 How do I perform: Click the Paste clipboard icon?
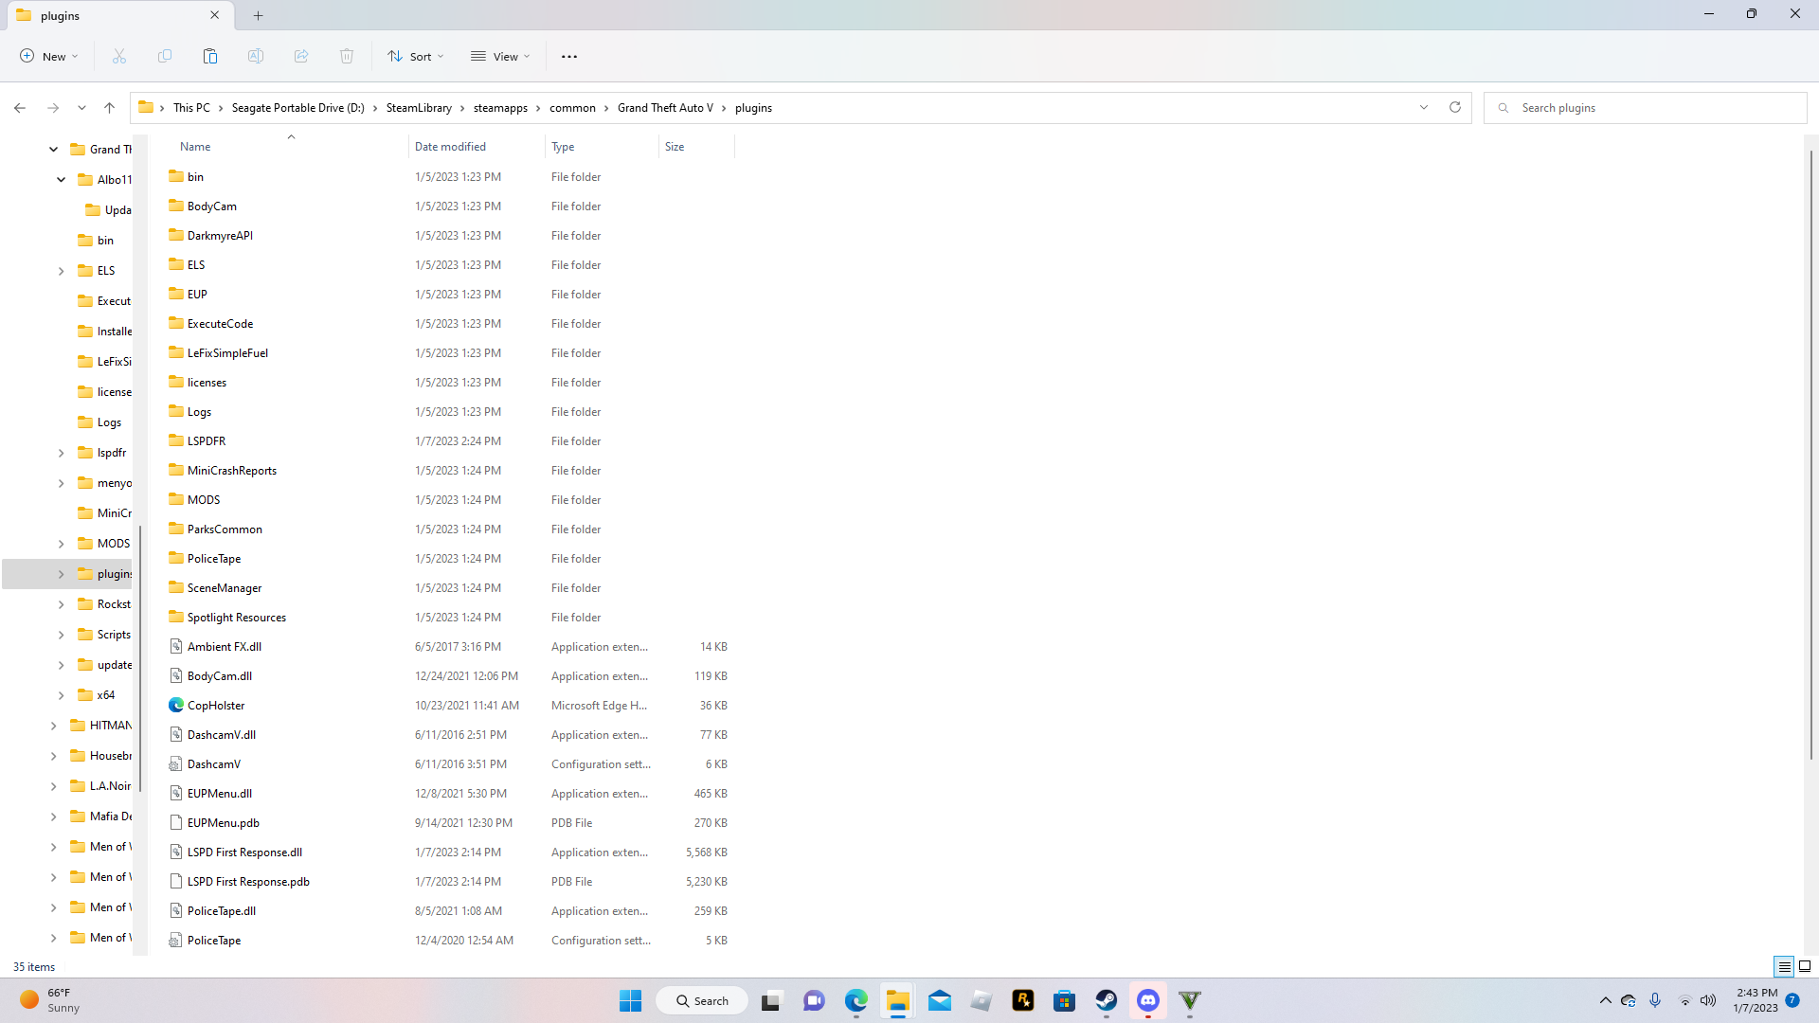coord(210,57)
